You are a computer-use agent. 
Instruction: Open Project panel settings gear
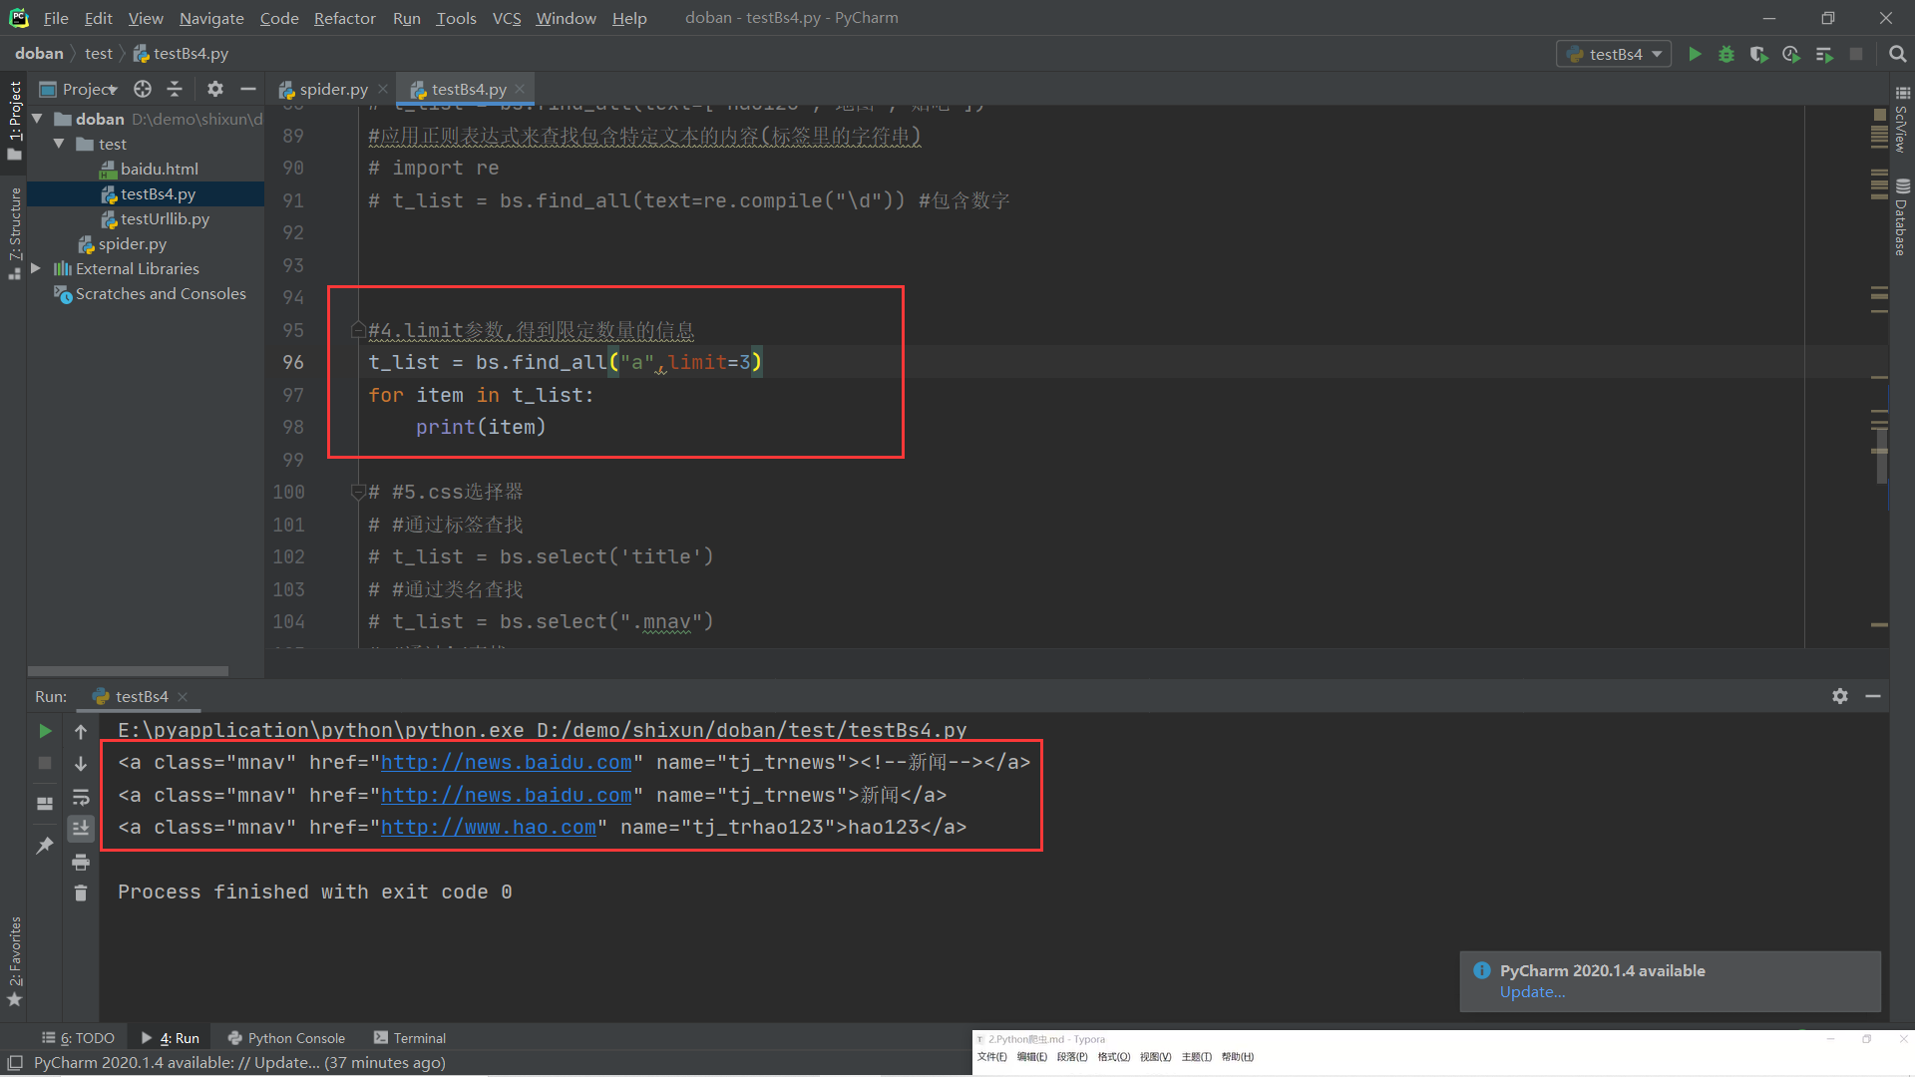pyautogui.click(x=214, y=89)
